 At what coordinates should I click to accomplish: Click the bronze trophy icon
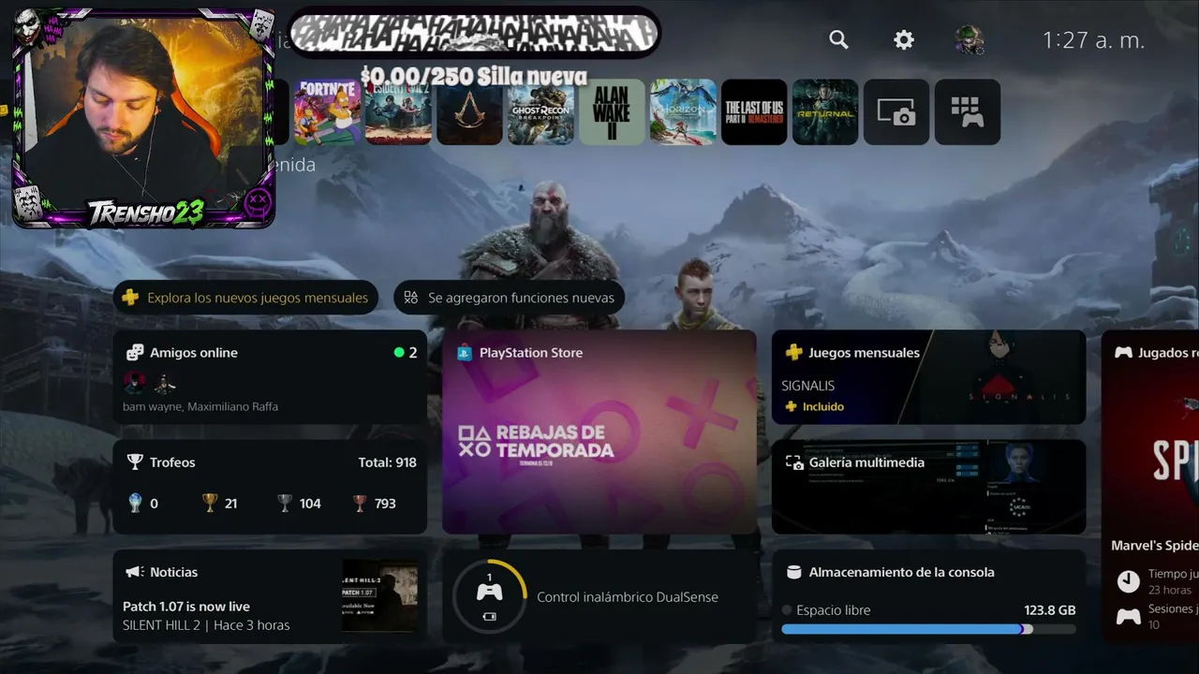click(360, 504)
